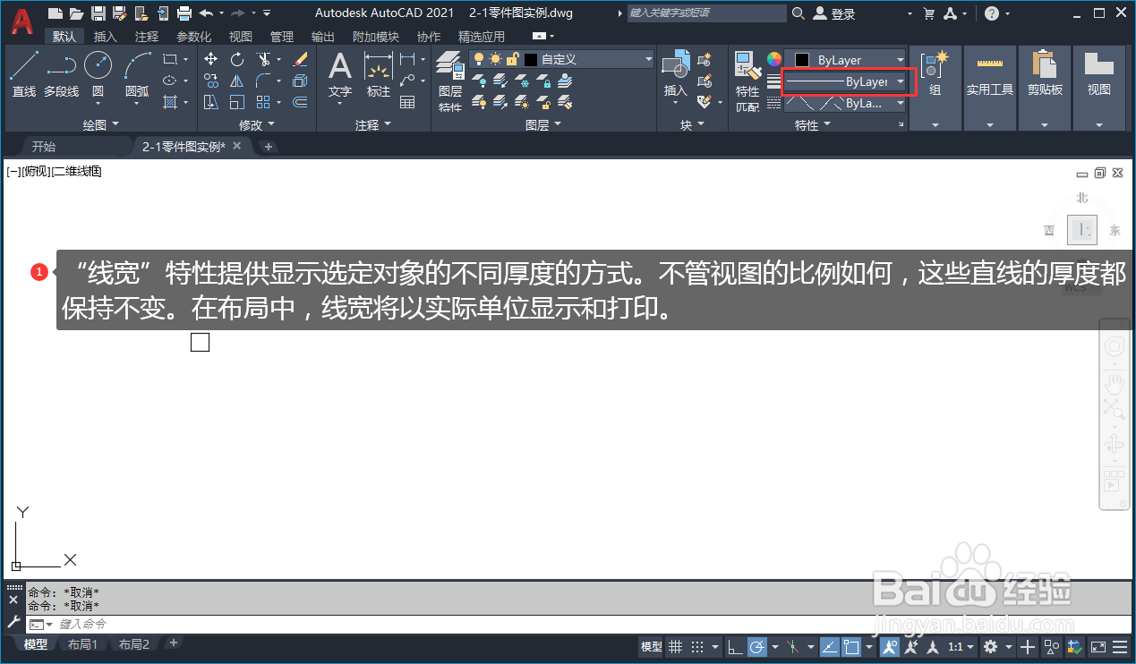This screenshot has width=1136, height=664.
Task: Switch to the 视图 ribbon tab
Action: [x=240, y=37]
